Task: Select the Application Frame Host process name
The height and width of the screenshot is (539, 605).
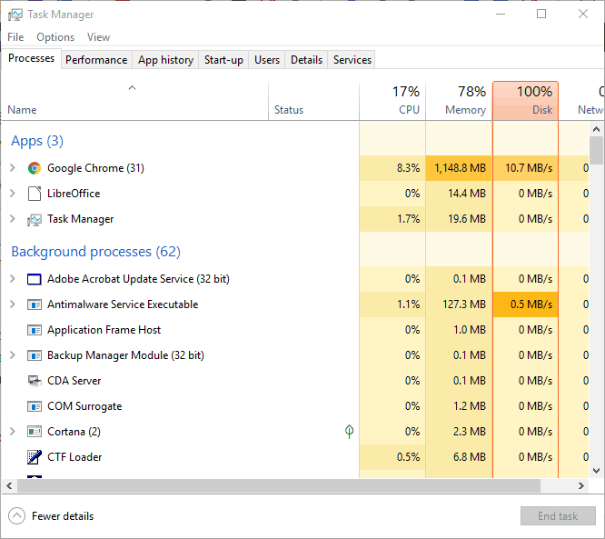Action: [104, 330]
